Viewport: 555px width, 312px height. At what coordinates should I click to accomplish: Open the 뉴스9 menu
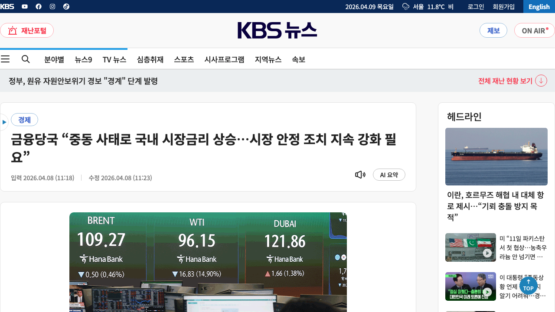83,59
